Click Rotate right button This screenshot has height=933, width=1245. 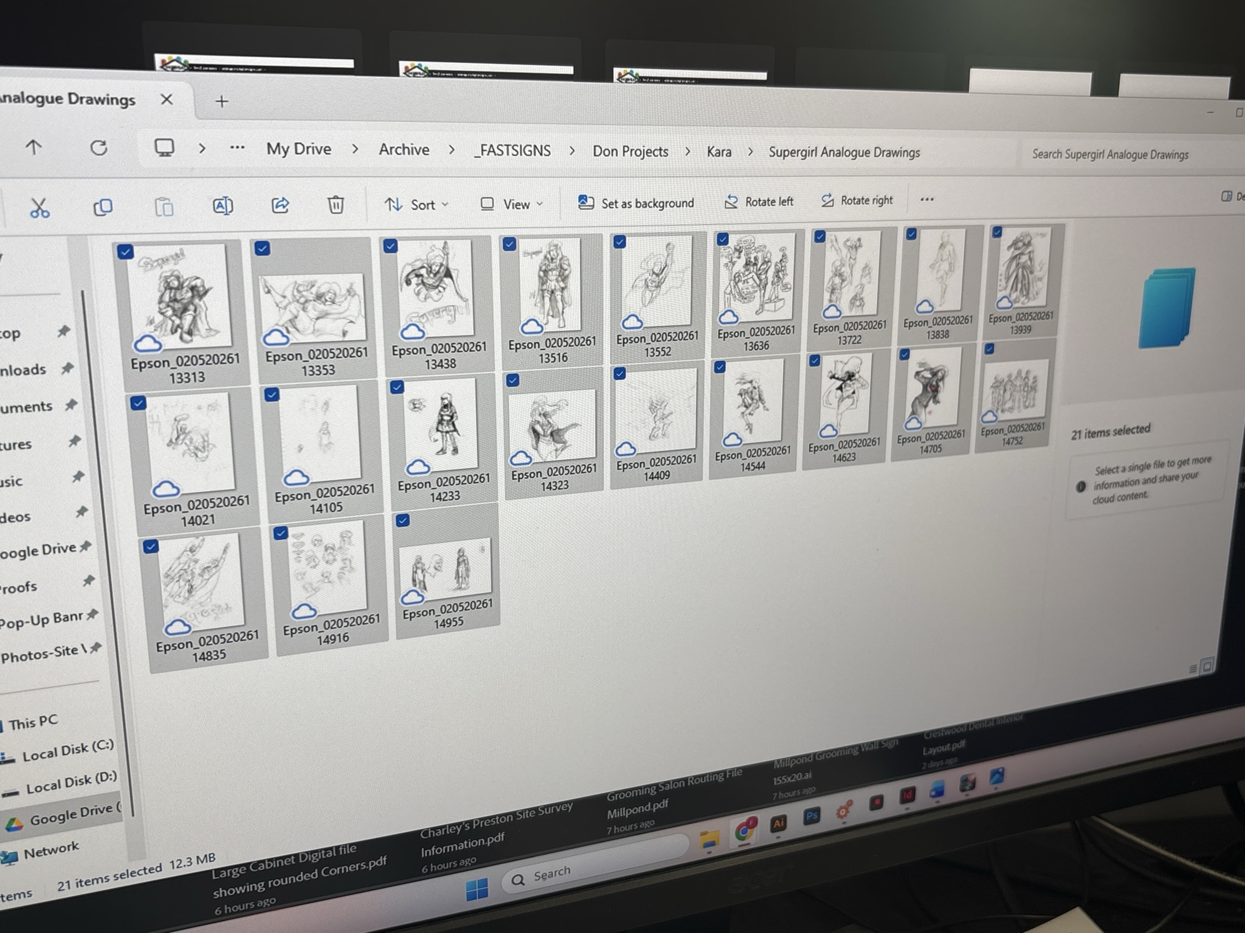pos(857,200)
